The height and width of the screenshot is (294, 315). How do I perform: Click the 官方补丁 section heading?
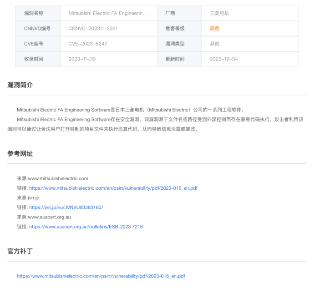click(20, 251)
